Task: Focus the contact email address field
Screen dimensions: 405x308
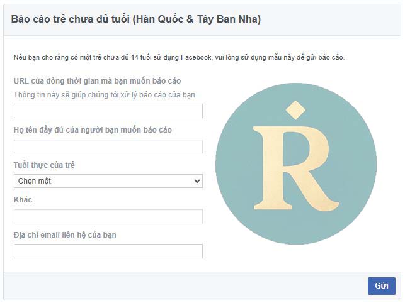Action: coord(108,251)
